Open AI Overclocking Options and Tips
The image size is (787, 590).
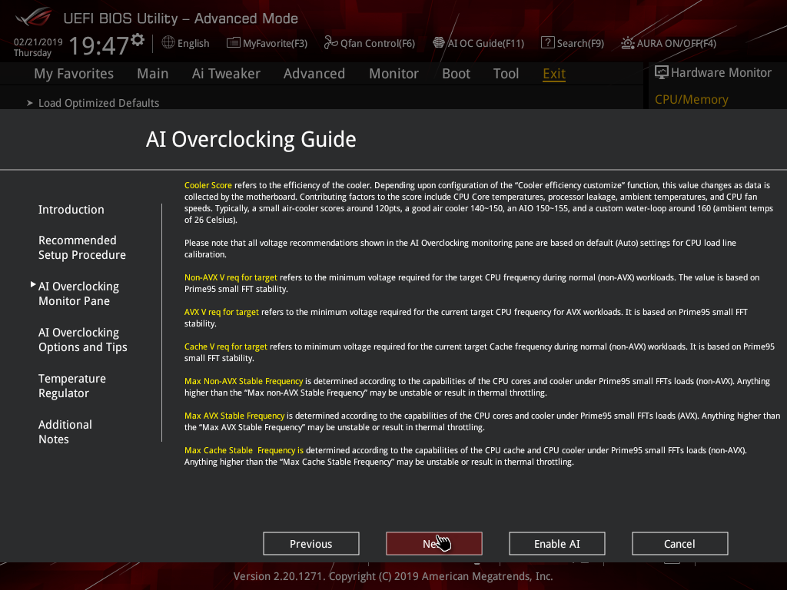(83, 340)
